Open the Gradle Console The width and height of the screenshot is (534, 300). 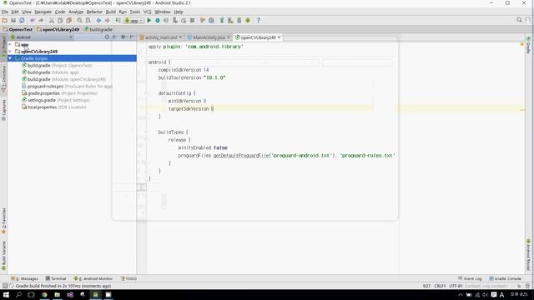click(505, 278)
